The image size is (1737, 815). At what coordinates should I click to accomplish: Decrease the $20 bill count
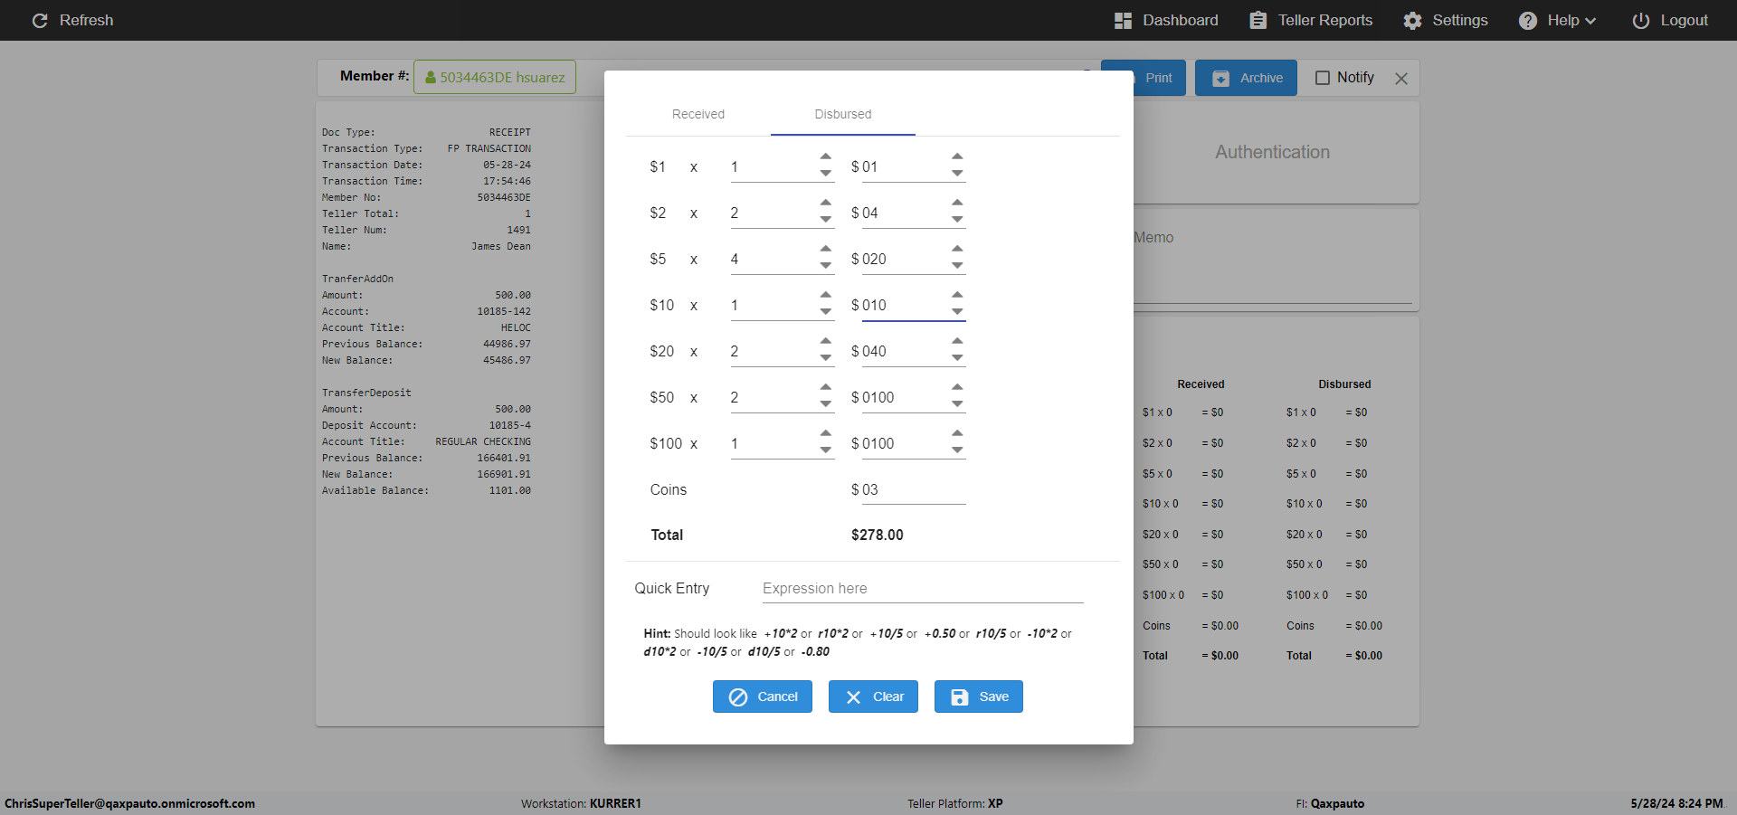pyautogui.click(x=826, y=357)
